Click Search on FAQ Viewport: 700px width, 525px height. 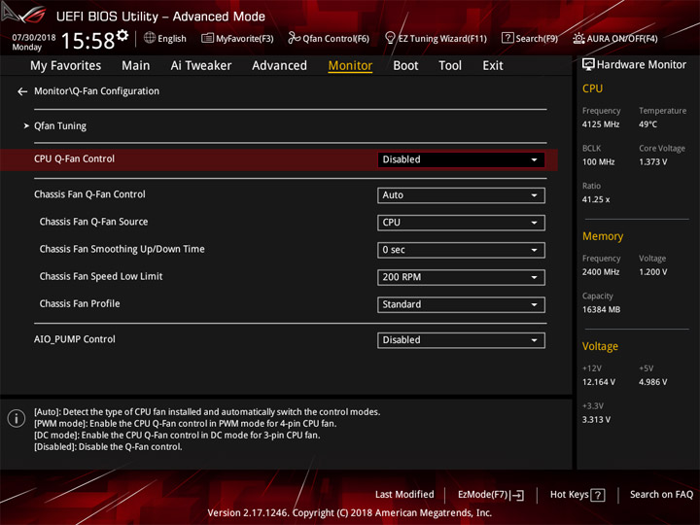click(661, 494)
